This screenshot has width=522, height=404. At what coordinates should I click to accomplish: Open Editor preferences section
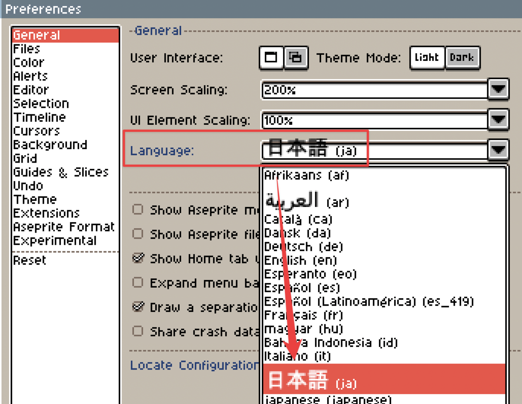coord(65,90)
